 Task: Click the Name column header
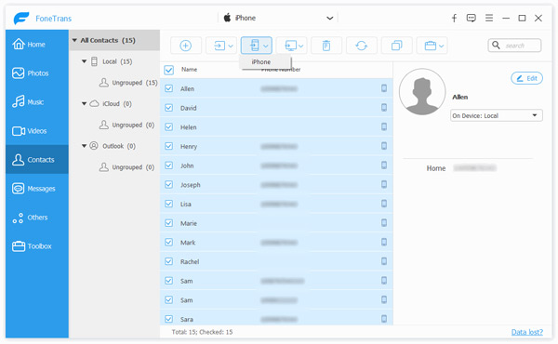click(189, 70)
